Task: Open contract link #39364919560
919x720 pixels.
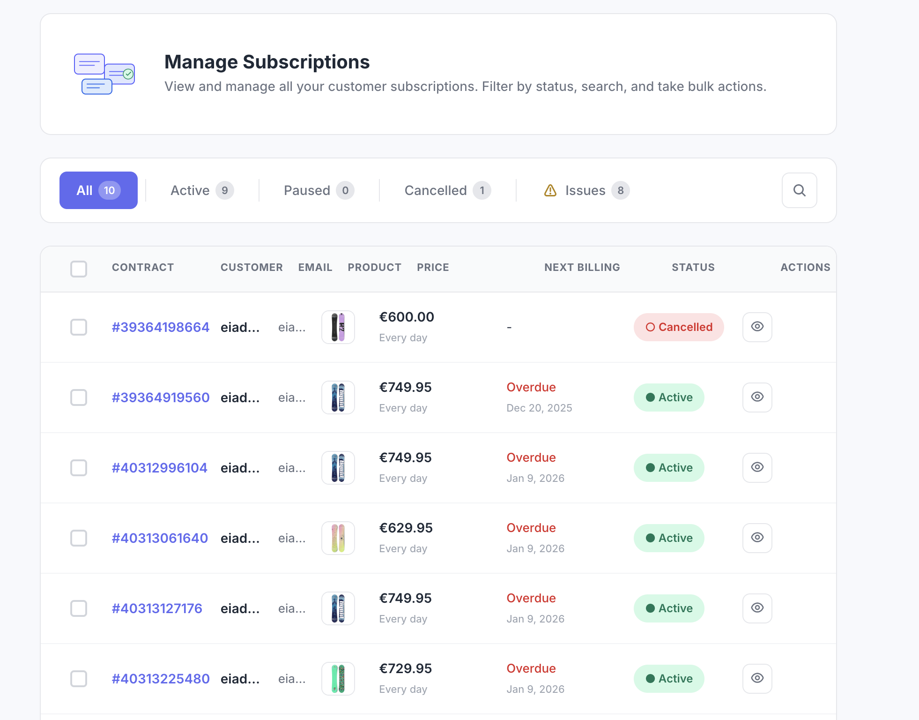Action: (x=161, y=397)
